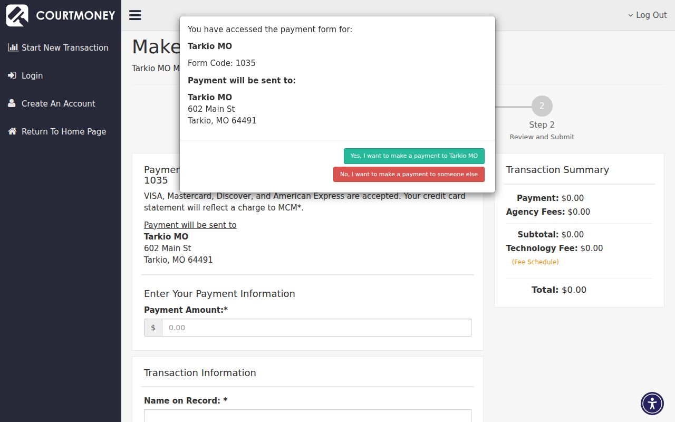This screenshot has width=675, height=422.
Task: Choose Return To Home Page in sidebar
Action: (x=61, y=131)
